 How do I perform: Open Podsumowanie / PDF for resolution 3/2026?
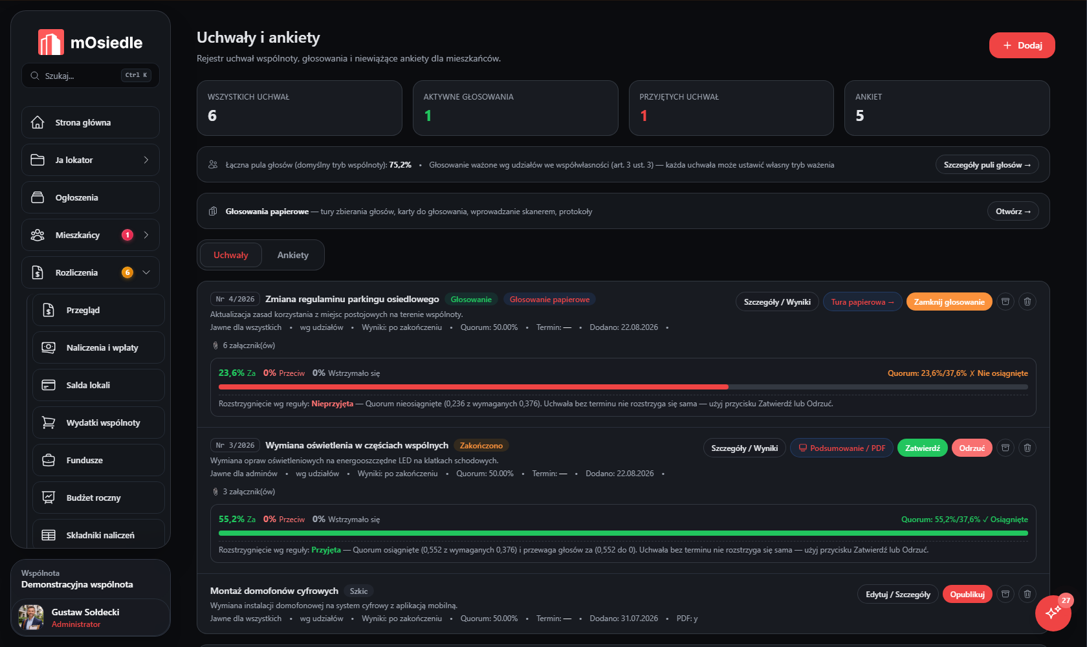[x=842, y=448]
